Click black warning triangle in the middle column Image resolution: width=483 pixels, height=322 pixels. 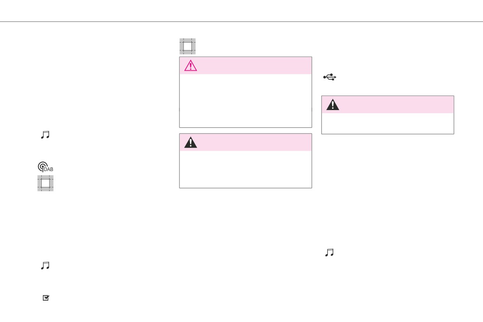click(190, 142)
